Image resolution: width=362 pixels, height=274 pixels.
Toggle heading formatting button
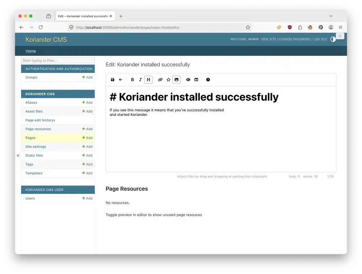[148, 79]
